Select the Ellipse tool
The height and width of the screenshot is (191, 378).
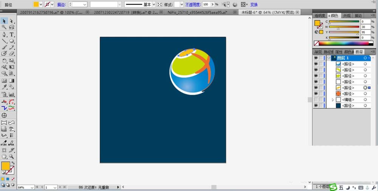(11, 41)
